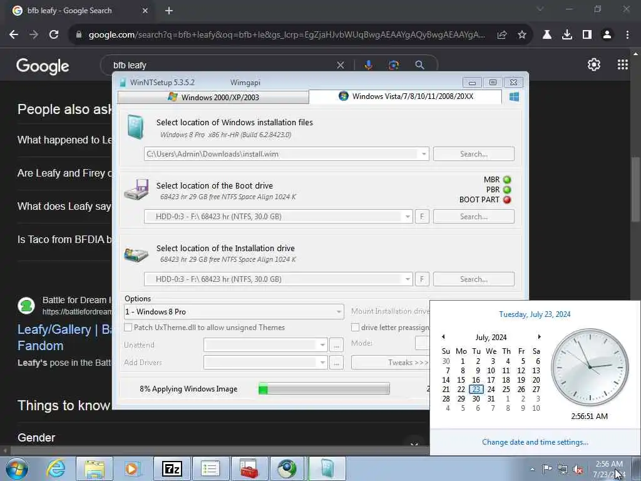
Task: Open 7-Zip from the taskbar
Action: [x=172, y=468]
